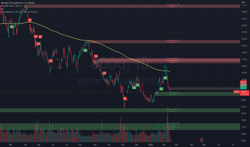Select the Zones Detector indicator legend
The height and width of the screenshot is (147, 250).
[19, 12]
